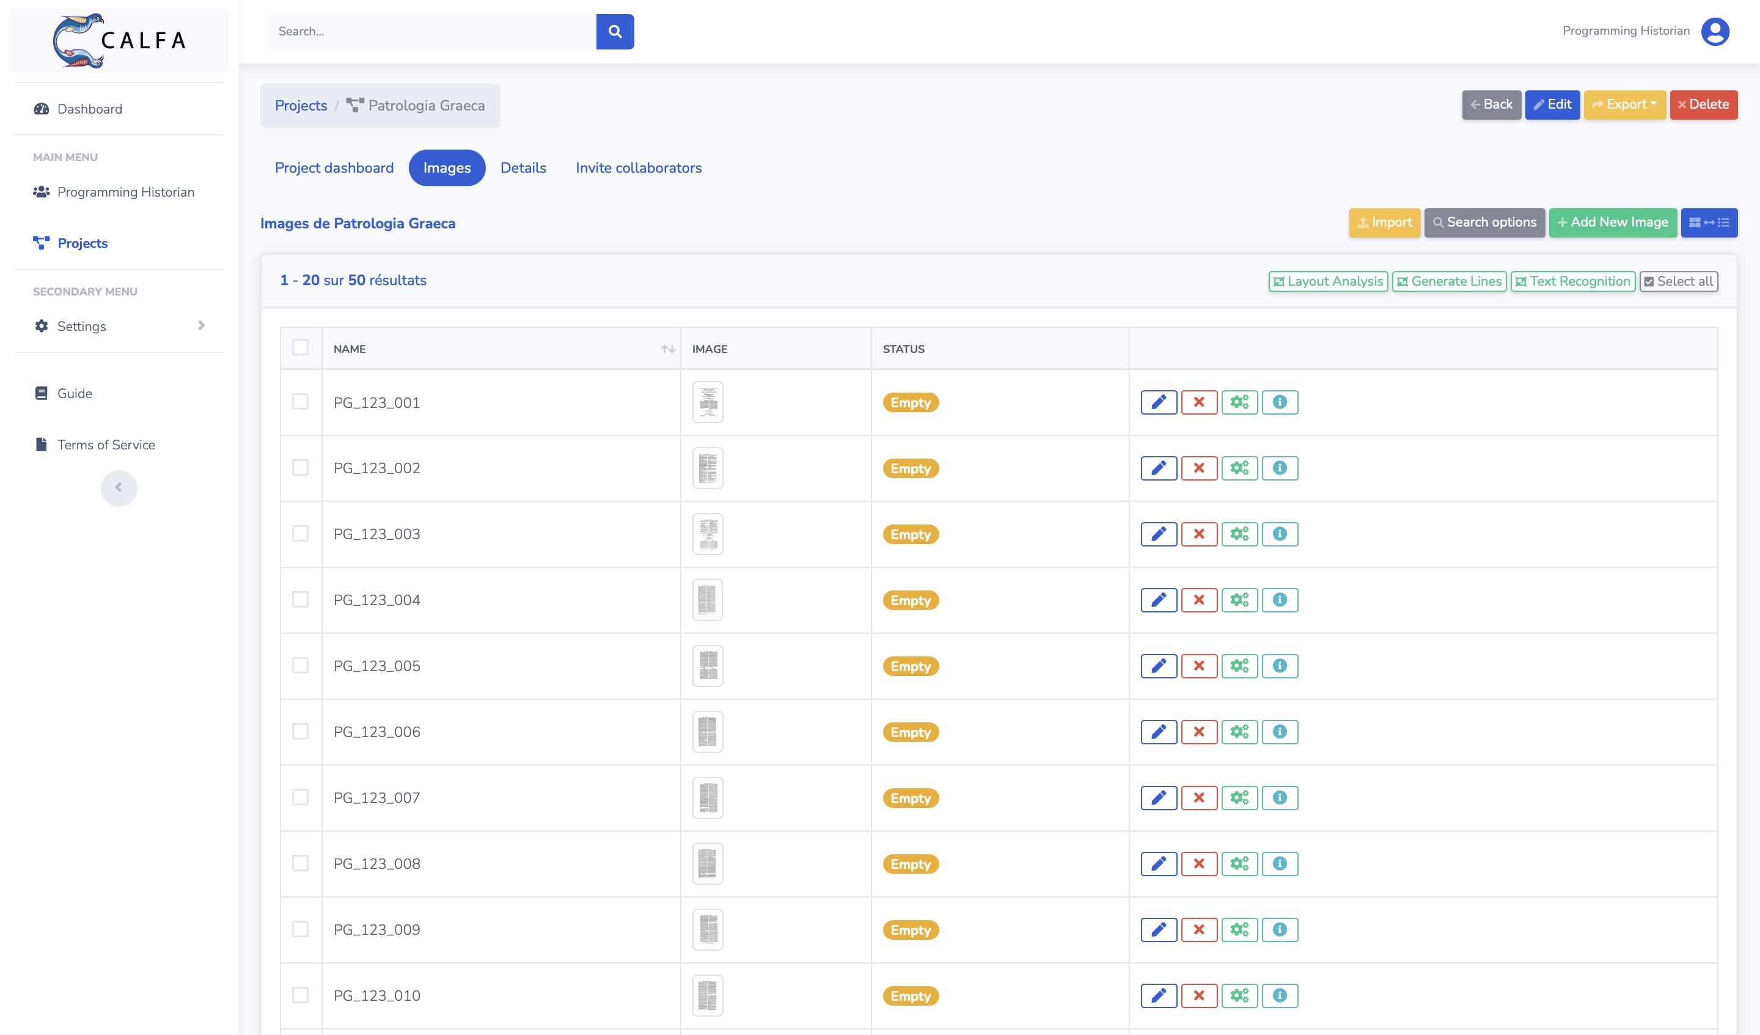Switch to the Project dashboard tab
This screenshot has width=1760, height=1035.
[x=333, y=166]
